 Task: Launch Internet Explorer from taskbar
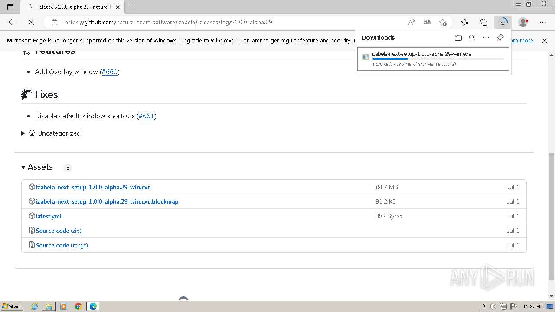coord(35,306)
